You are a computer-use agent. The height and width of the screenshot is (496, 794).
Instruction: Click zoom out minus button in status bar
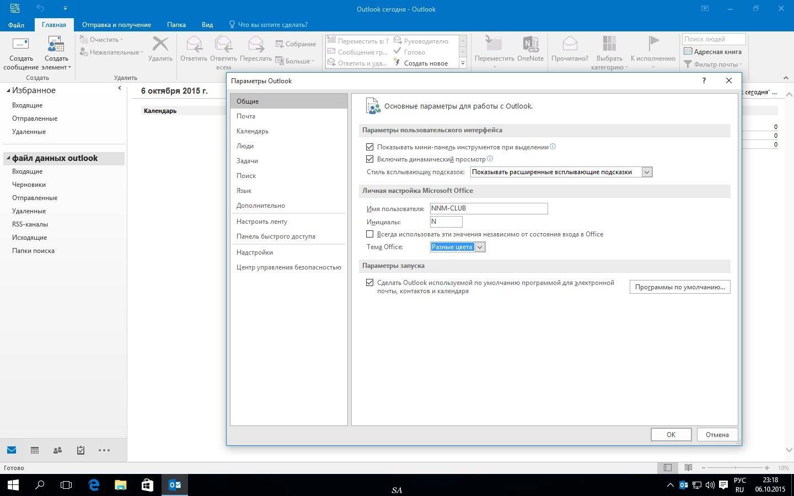click(x=704, y=467)
